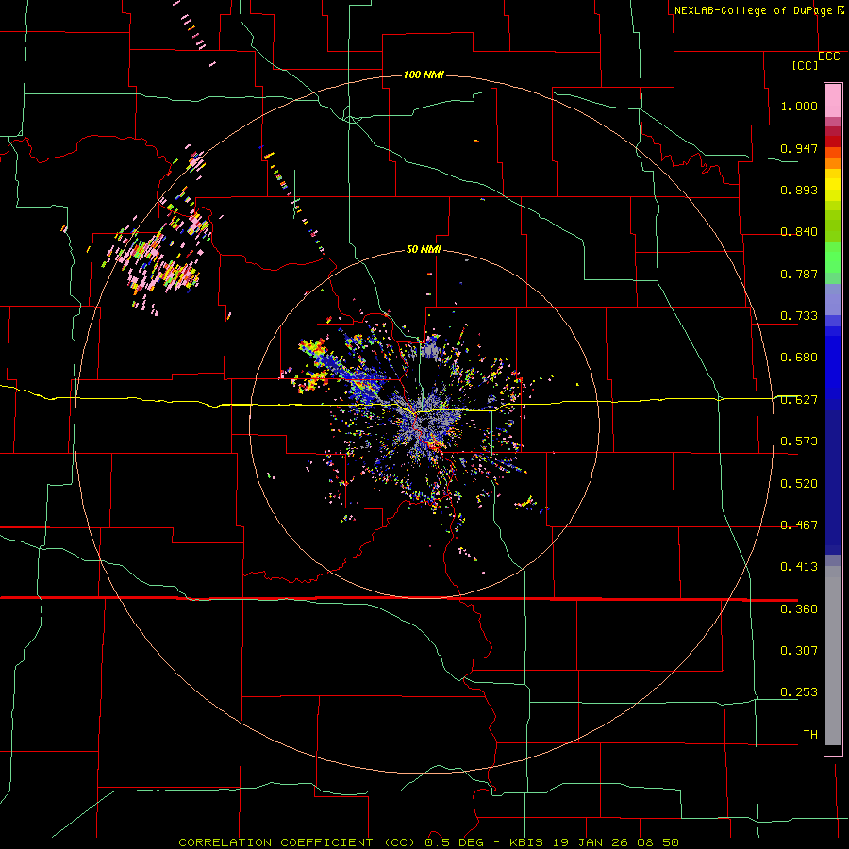Click the CORRELATION COEFFICIENT (CC) caption
The height and width of the screenshot is (849, 849).
(298, 842)
